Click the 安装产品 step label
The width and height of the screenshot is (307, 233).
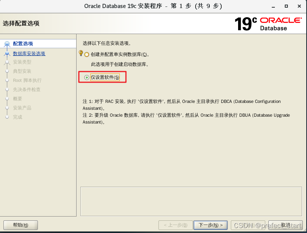tap(22, 108)
